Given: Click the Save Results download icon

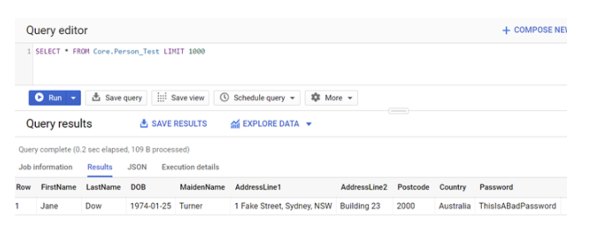Looking at the screenshot, I should pos(144,124).
